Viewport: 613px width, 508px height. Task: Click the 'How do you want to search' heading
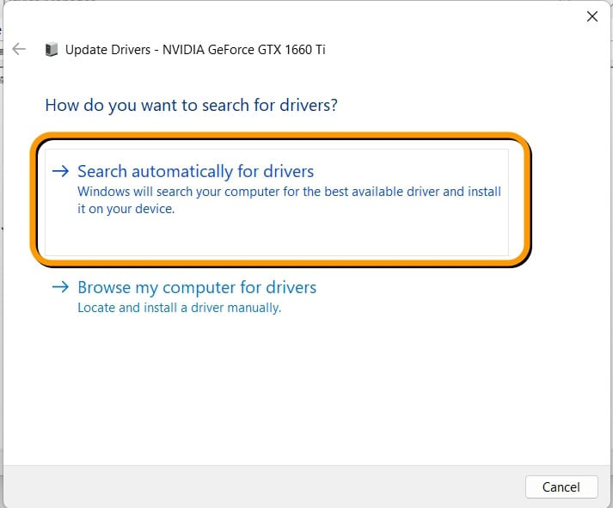191,106
